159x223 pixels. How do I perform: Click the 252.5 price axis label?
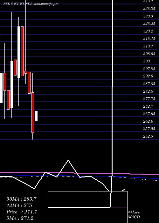(148, 136)
